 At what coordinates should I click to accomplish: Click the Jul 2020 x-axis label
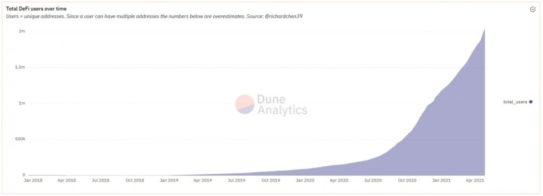click(x=373, y=181)
